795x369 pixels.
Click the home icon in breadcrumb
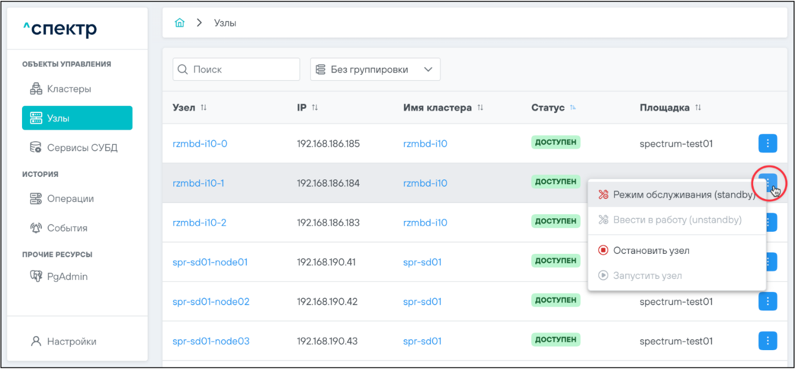(x=180, y=23)
